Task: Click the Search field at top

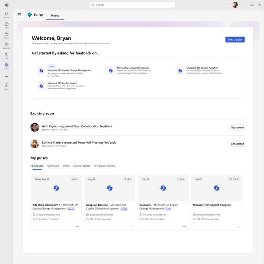Action: pos(132,5)
